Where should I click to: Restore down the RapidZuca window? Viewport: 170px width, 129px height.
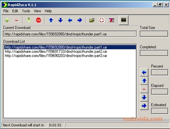[x=160, y=5]
